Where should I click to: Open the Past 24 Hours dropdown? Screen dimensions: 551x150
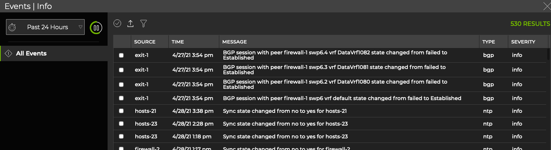45,27
